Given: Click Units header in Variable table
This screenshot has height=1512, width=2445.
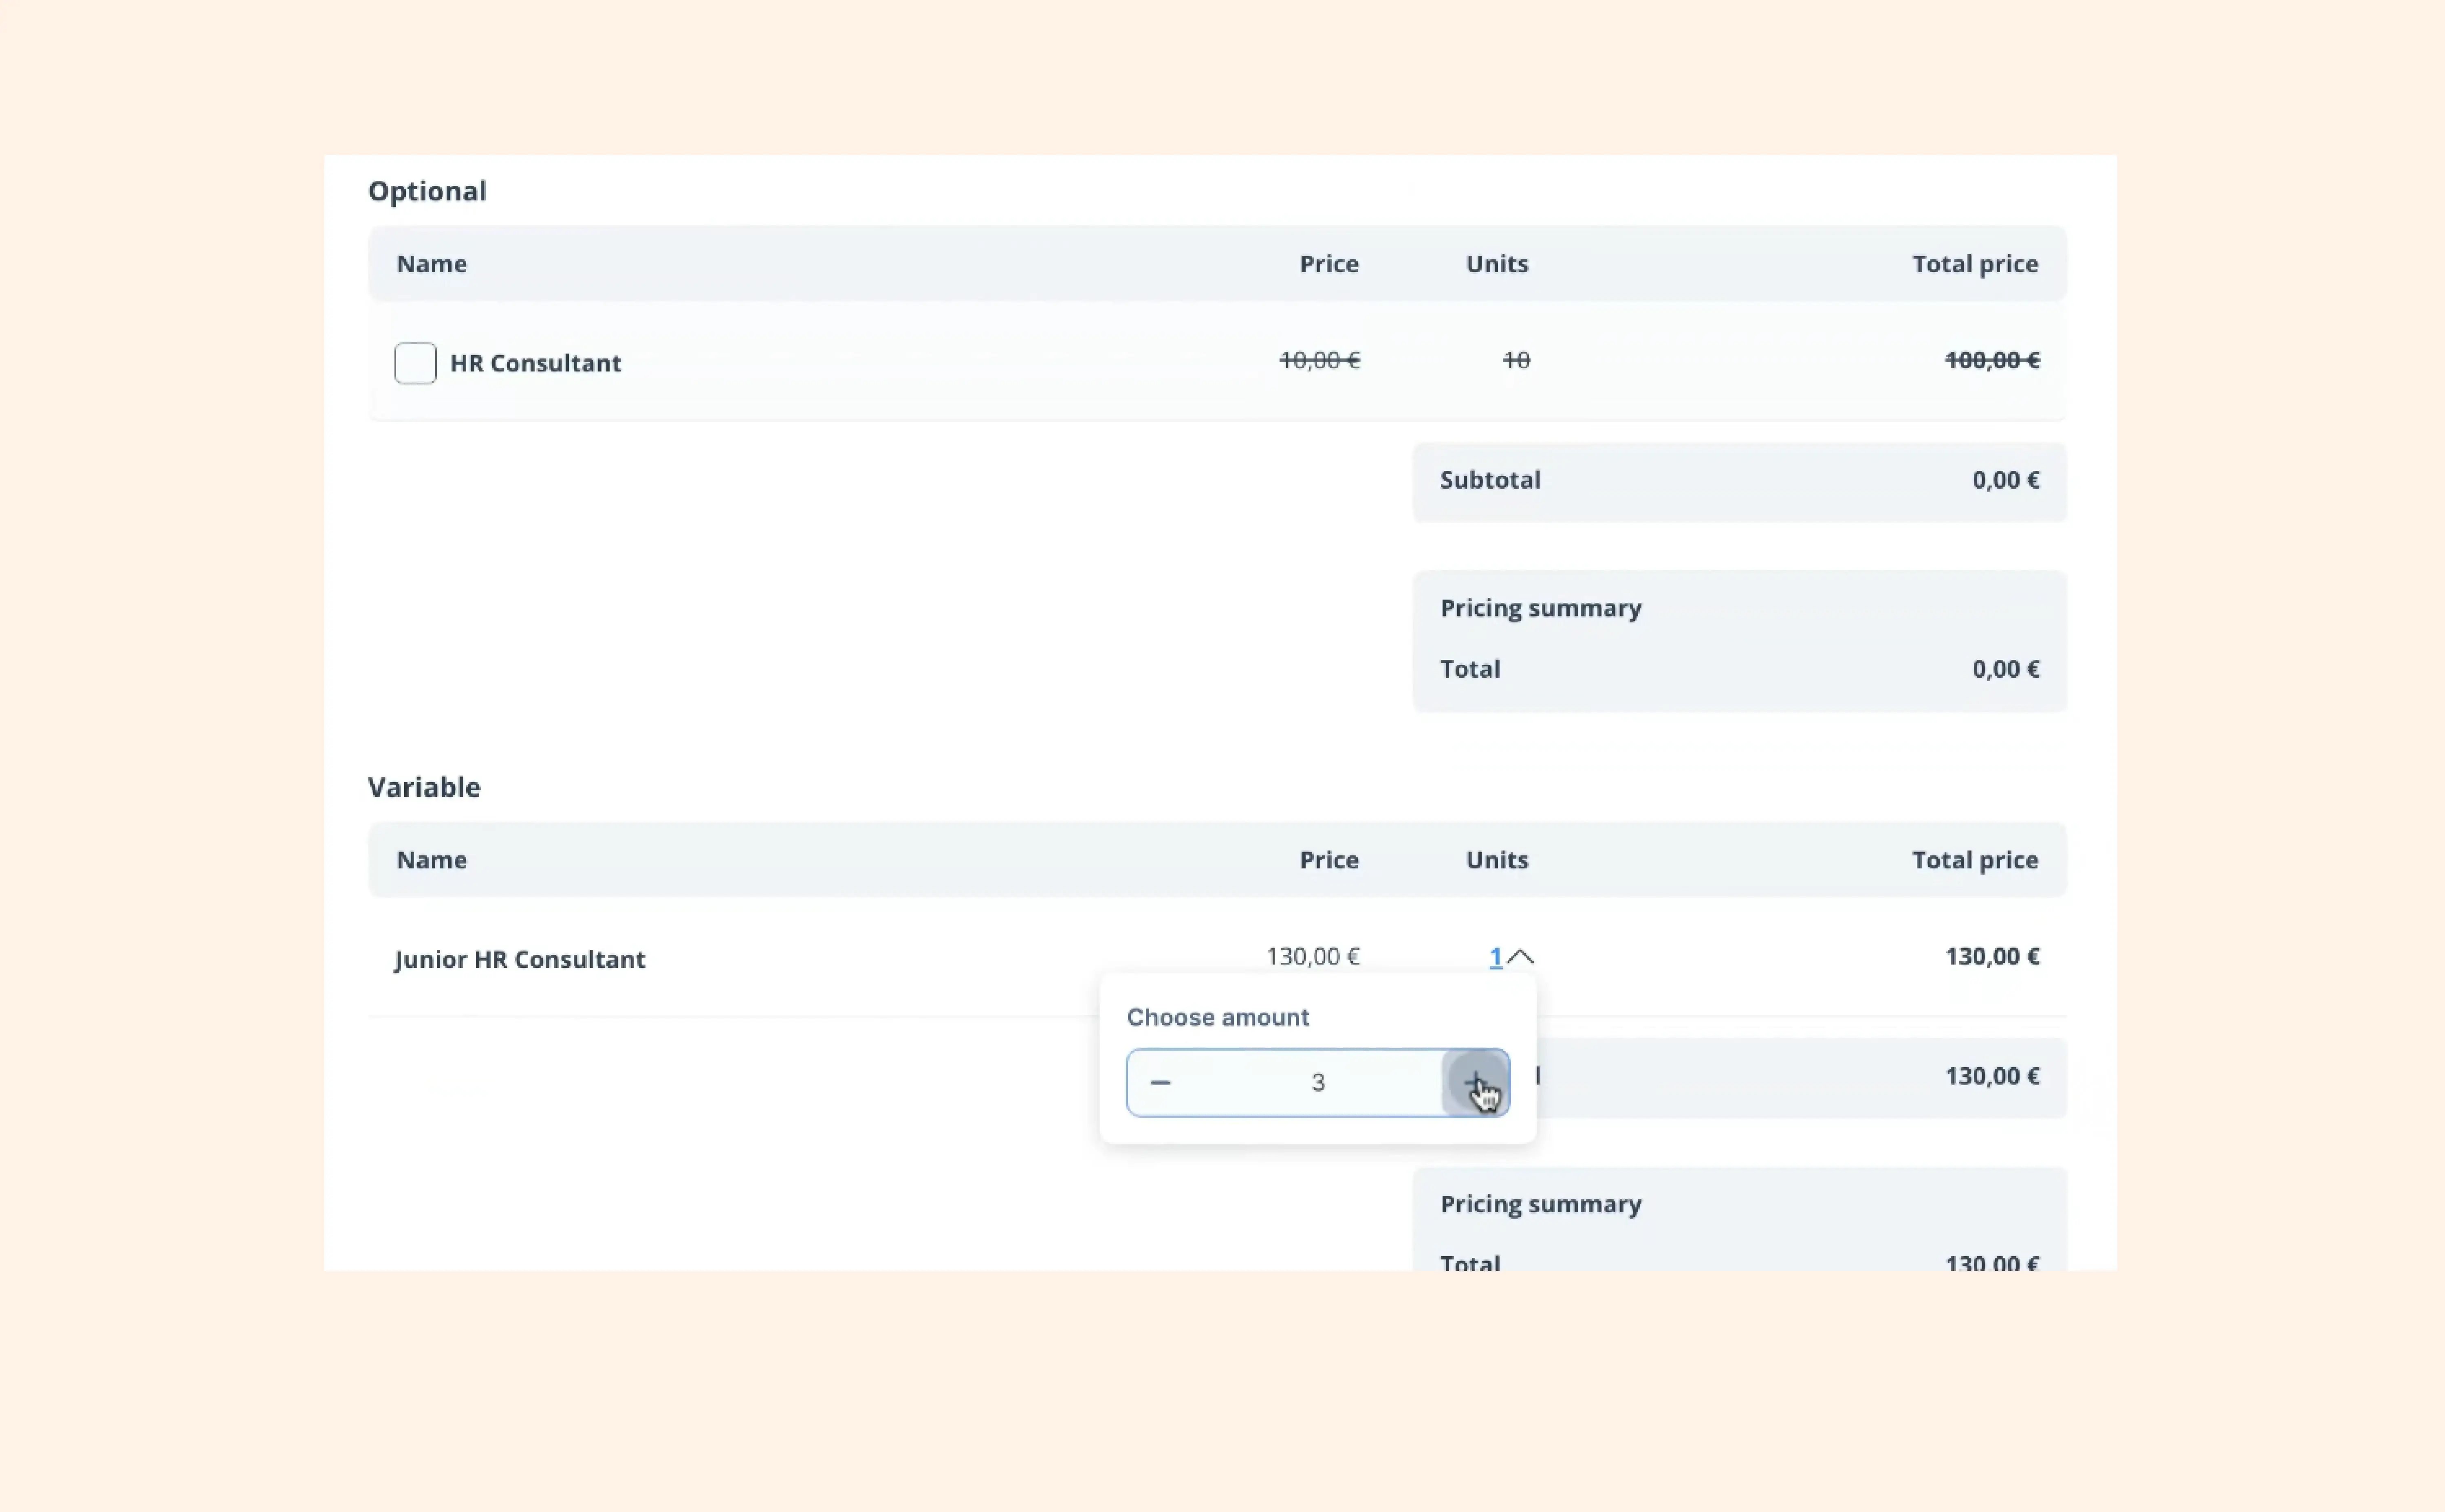Looking at the screenshot, I should (x=1497, y=860).
